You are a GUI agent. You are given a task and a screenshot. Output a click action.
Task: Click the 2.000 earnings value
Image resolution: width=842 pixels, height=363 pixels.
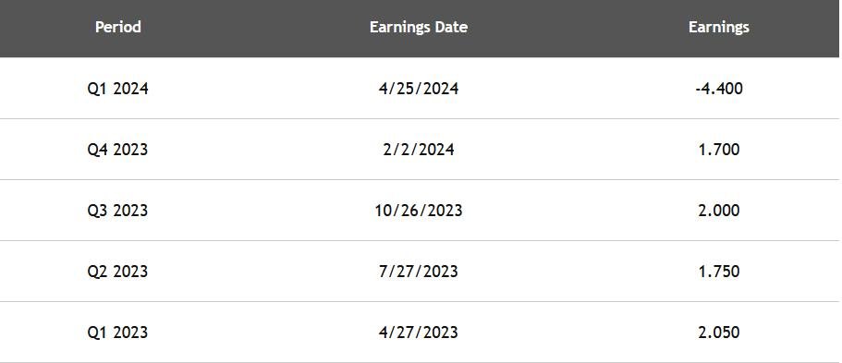coord(718,210)
